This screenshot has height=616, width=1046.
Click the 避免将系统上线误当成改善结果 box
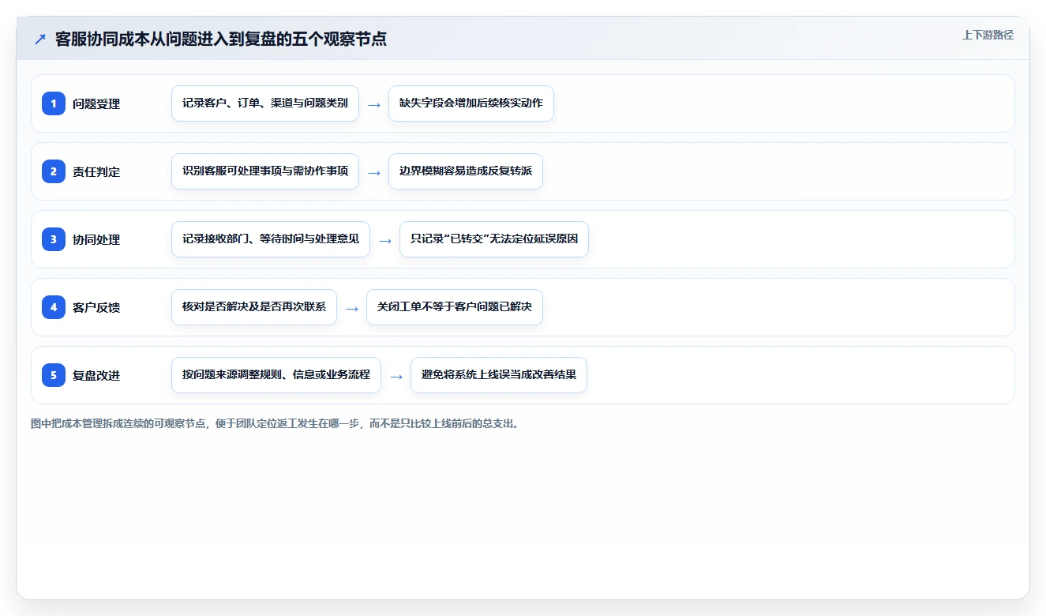point(499,375)
